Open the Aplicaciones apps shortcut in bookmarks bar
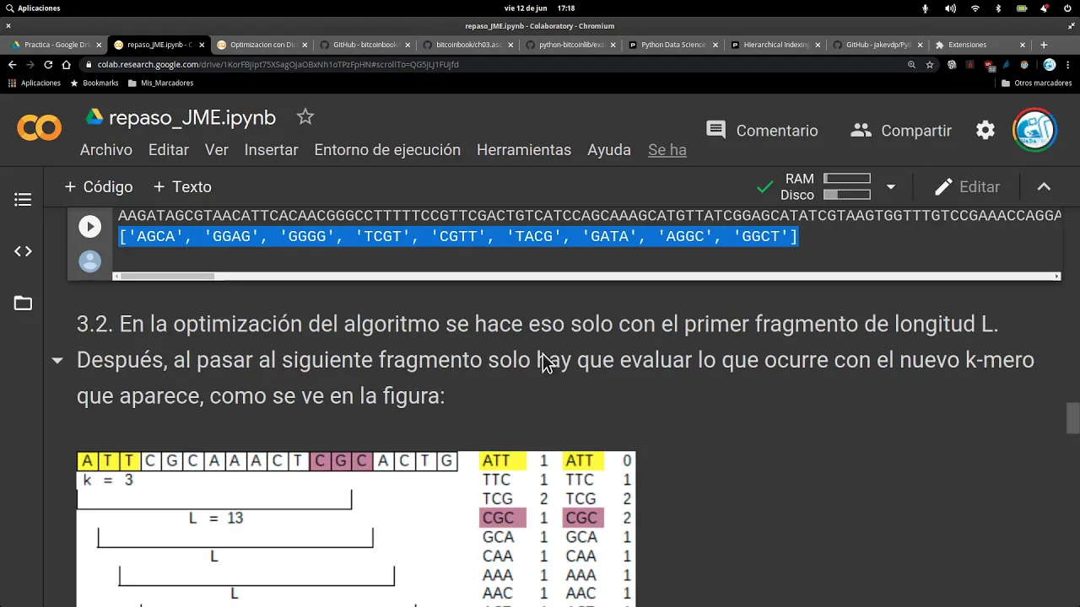Image resolution: width=1080 pixels, height=607 pixels. click(35, 83)
